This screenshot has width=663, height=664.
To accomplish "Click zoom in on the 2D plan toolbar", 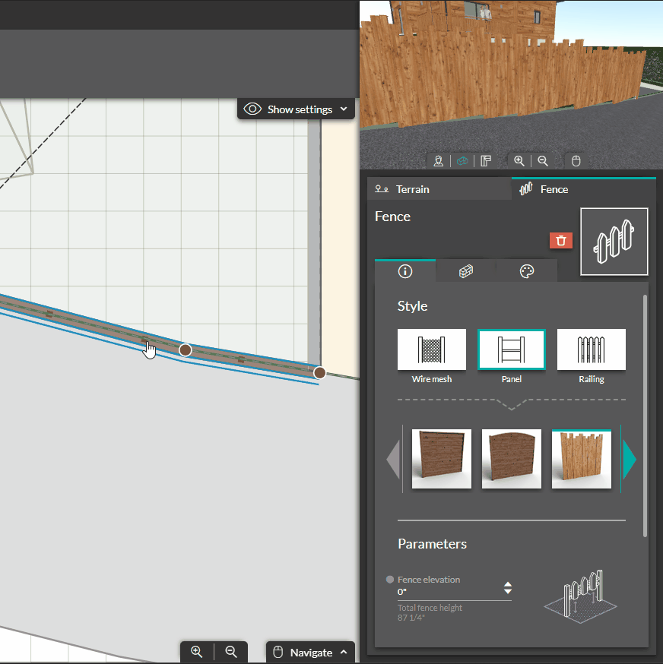I will point(197,651).
